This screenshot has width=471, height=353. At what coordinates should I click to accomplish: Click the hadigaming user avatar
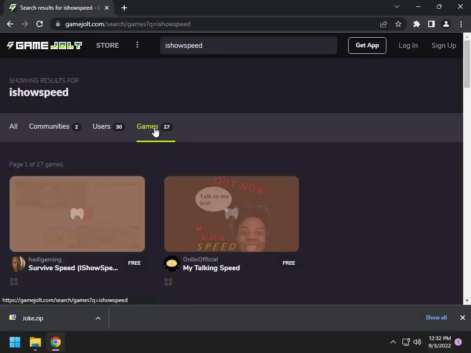[x=17, y=263]
